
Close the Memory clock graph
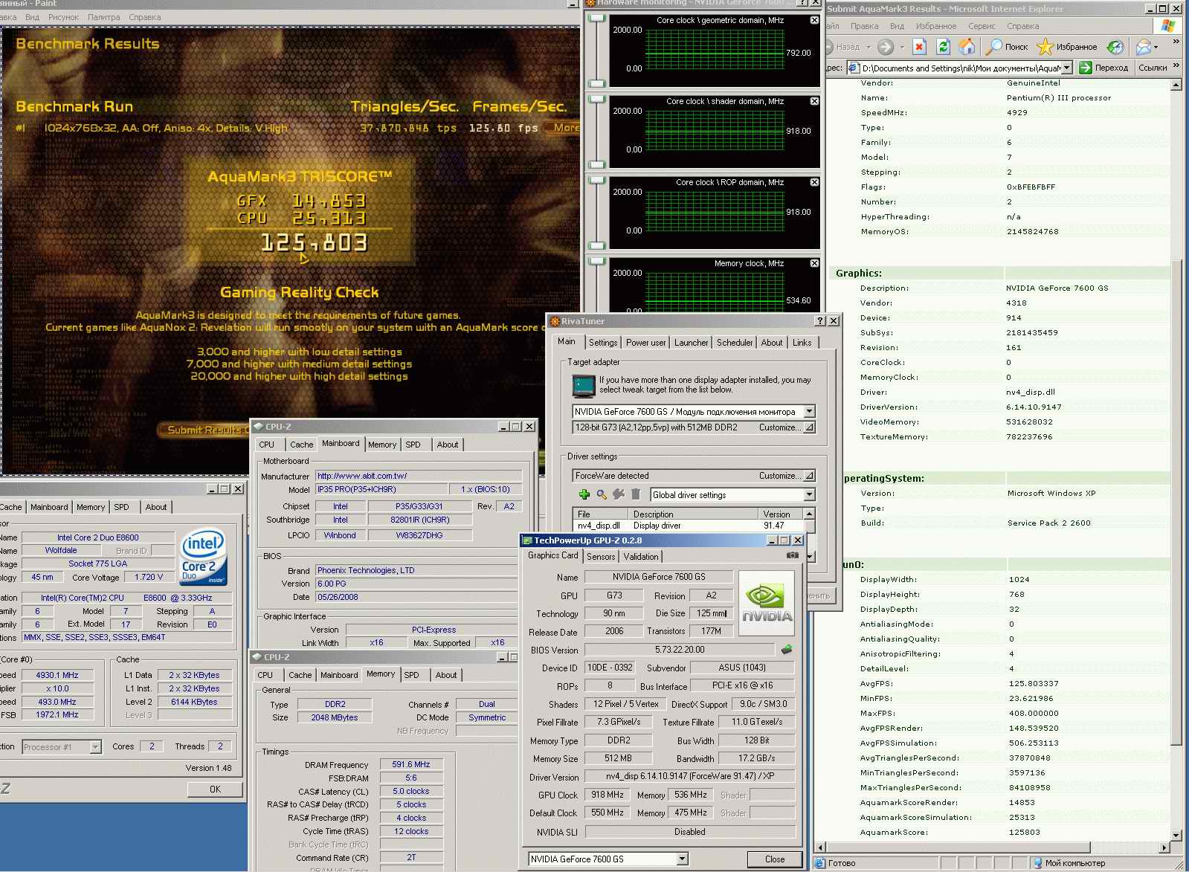click(x=814, y=263)
